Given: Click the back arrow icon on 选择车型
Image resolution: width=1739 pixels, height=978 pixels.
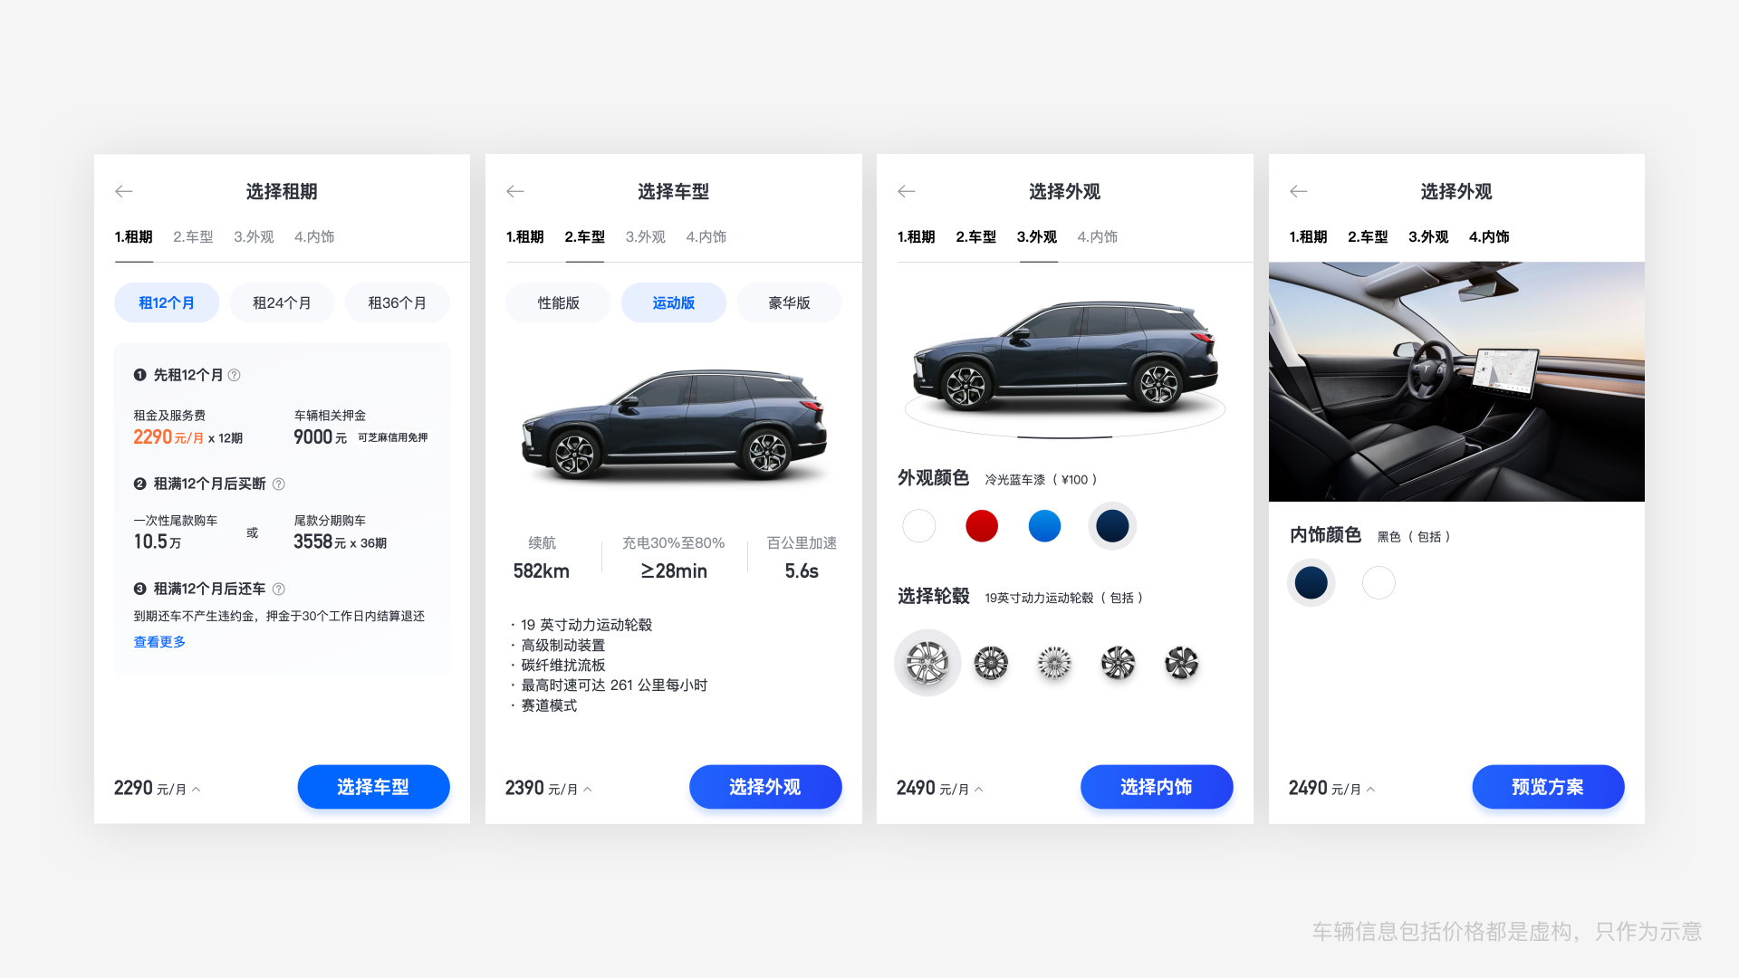Looking at the screenshot, I should [x=516, y=190].
